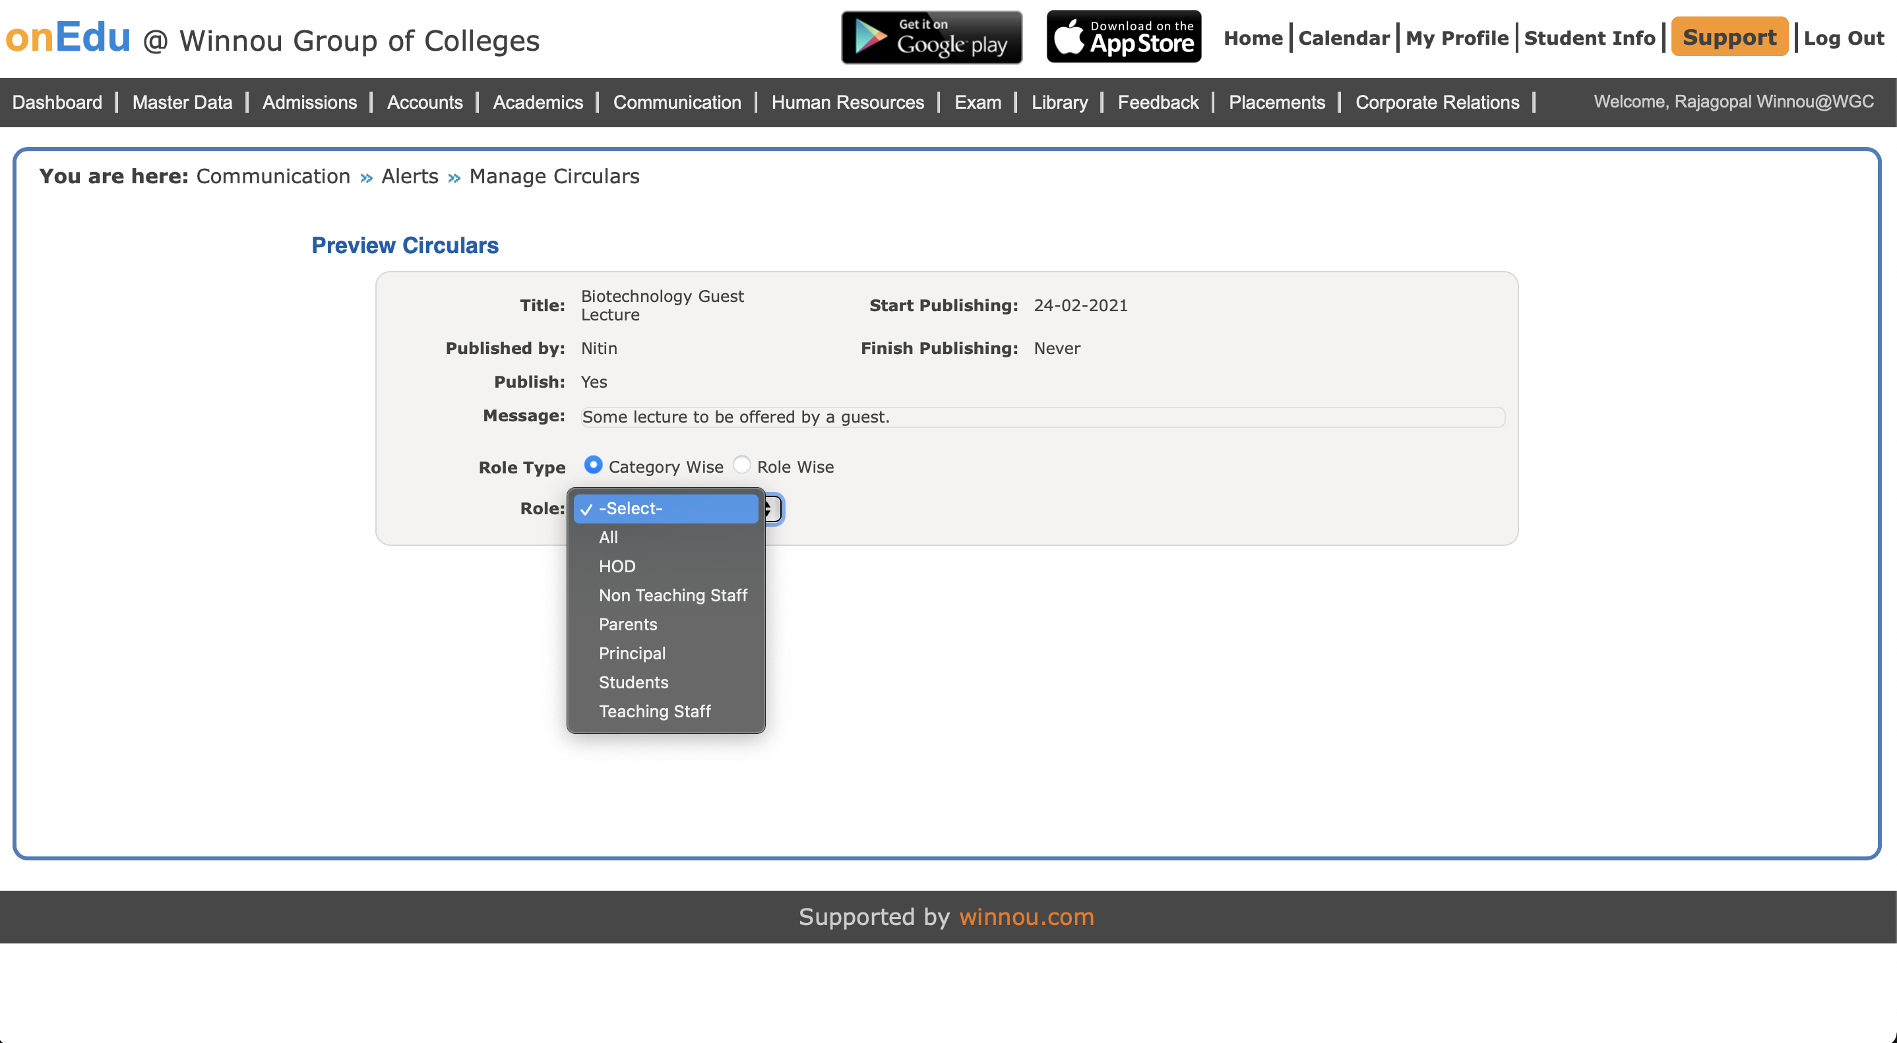This screenshot has width=1897, height=1043.
Task: Open the Academics menu
Action: tap(538, 102)
